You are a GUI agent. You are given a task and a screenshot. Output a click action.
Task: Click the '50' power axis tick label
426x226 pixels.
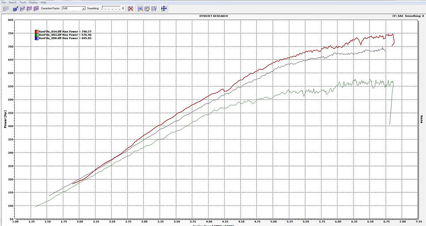pyautogui.click(x=12, y=219)
